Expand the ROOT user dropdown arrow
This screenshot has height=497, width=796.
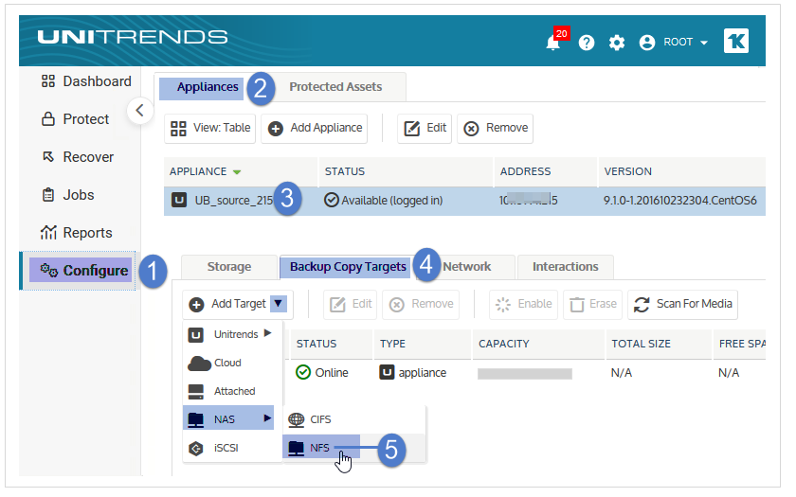point(703,43)
